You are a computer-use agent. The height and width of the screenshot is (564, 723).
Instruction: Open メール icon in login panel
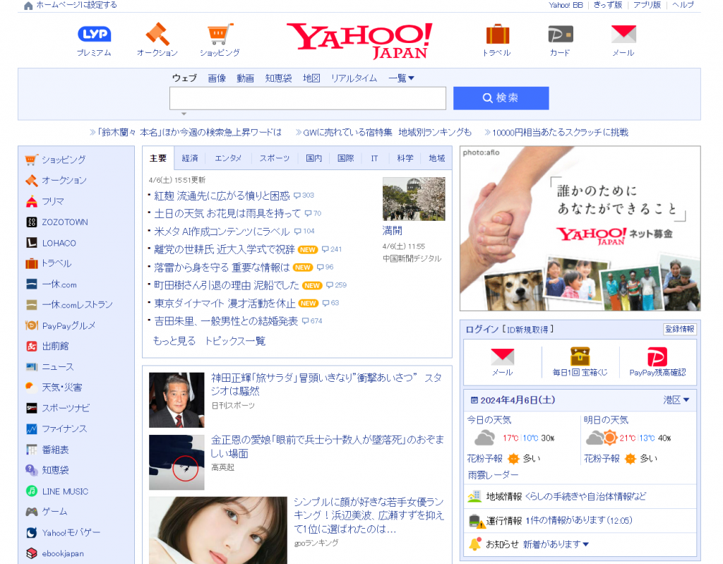[x=503, y=357]
